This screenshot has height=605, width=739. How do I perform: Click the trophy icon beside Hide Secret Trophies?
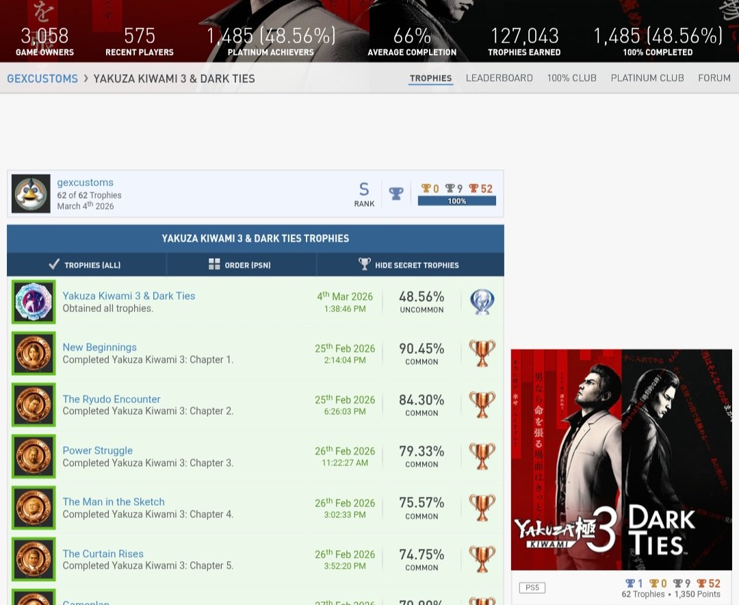pyautogui.click(x=364, y=264)
